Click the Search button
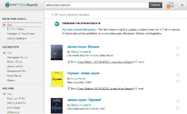 coord(155,5)
